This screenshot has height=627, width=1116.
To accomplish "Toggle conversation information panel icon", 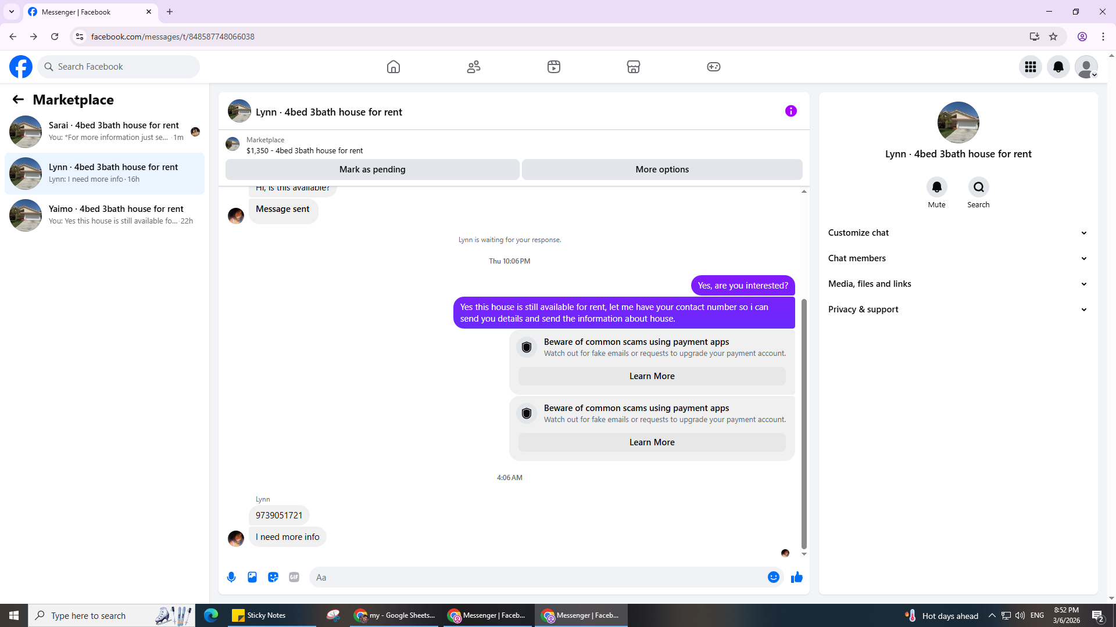I will tap(791, 111).
